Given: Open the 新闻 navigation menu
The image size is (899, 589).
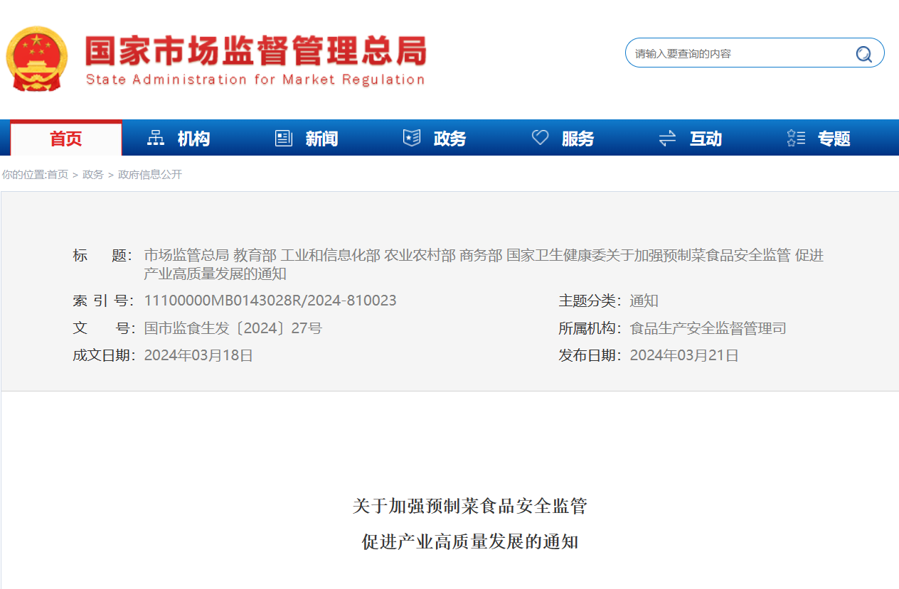Looking at the screenshot, I should (321, 139).
